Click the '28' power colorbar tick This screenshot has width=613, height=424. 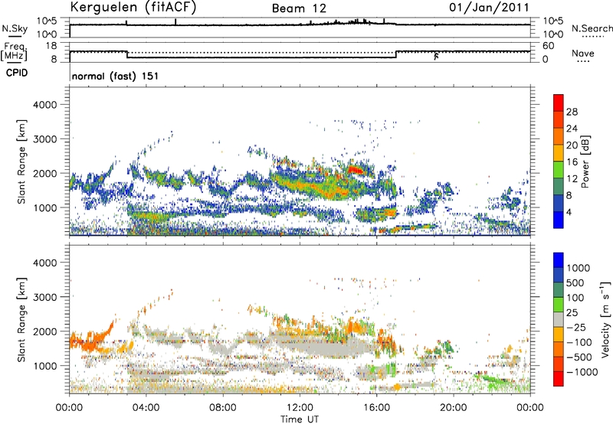pos(572,112)
